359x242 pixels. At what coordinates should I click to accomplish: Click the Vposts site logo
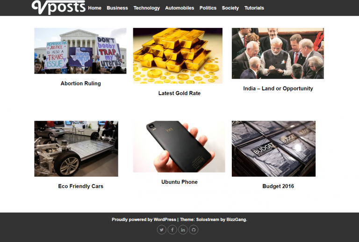click(x=58, y=7)
